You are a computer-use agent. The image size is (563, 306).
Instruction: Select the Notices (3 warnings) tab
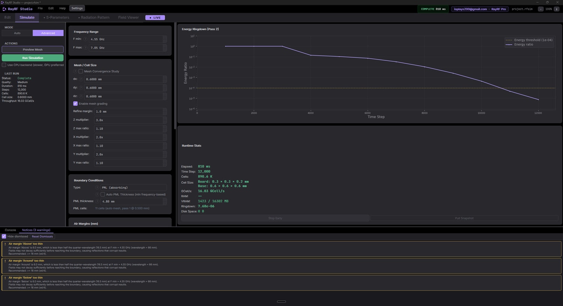click(36, 230)
